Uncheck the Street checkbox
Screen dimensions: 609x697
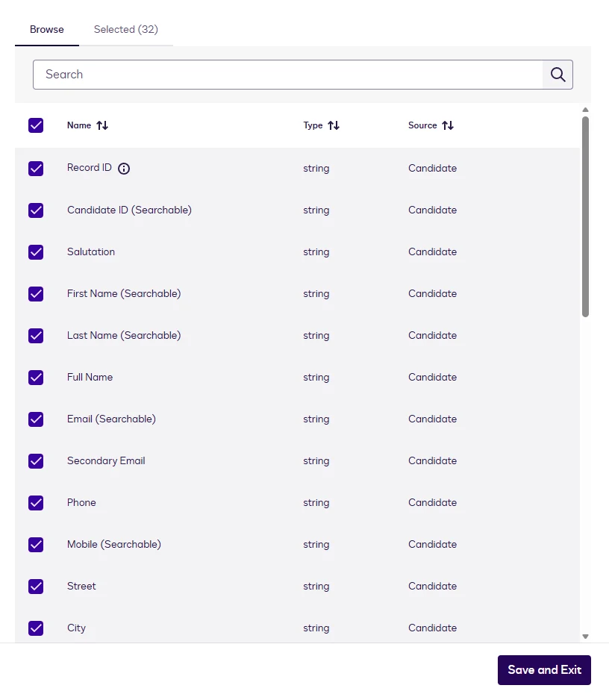click(36, 587)
